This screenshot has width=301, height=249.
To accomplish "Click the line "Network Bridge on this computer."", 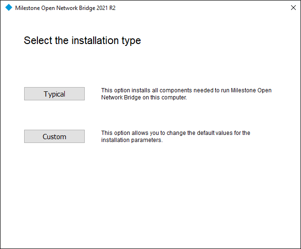I will pos(144,98).
